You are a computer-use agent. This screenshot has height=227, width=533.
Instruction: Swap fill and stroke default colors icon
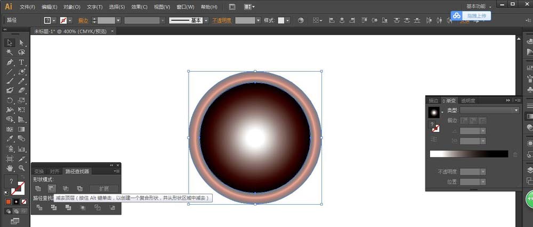coord(6,192)
